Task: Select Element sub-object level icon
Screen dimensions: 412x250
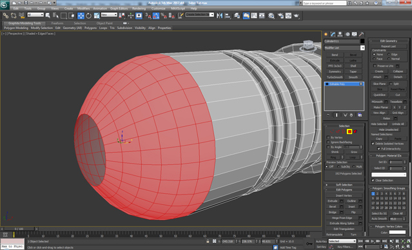Action: pos(355,131)
